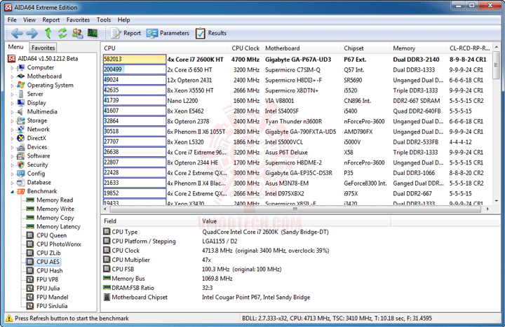Collapse the Benchmark tree node
Image resolution: width=505 pixels, height=327 pixels.
pos(12,192)
